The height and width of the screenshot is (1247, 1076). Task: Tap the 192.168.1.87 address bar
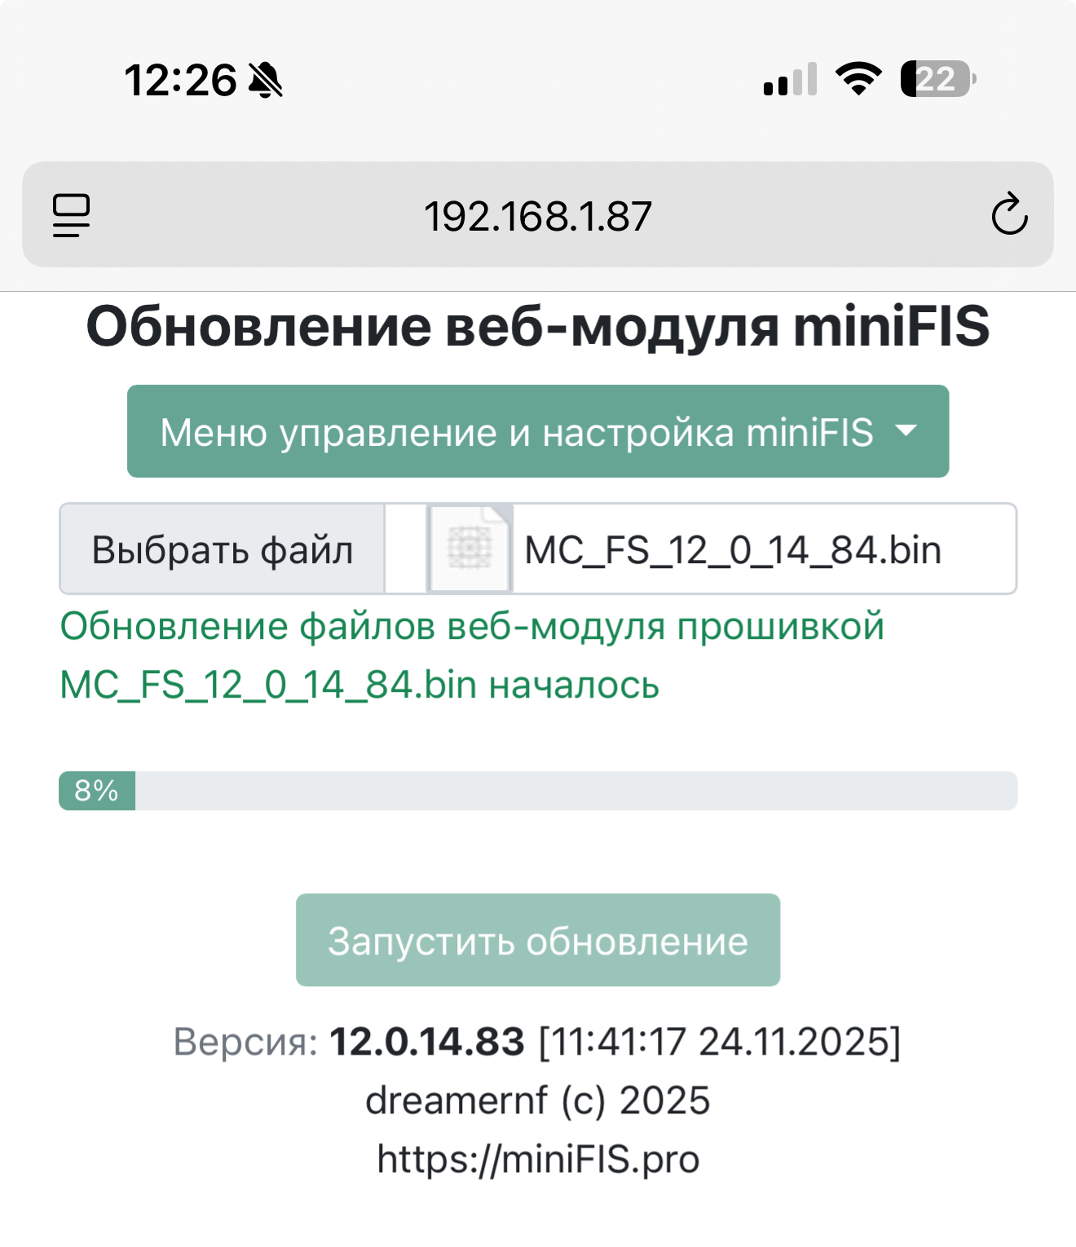pos(538,216)
